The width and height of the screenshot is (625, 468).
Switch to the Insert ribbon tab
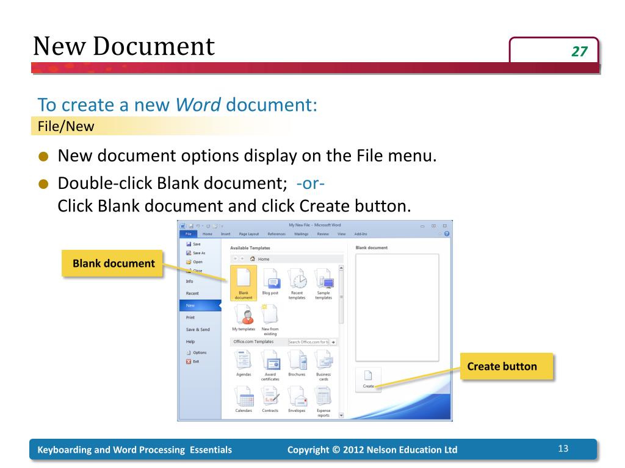(226, 234)
